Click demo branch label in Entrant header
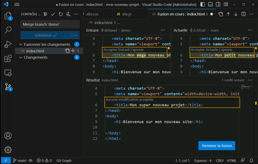Image resolution: width=258 pixels, height=164 pixels. point(125,30)
